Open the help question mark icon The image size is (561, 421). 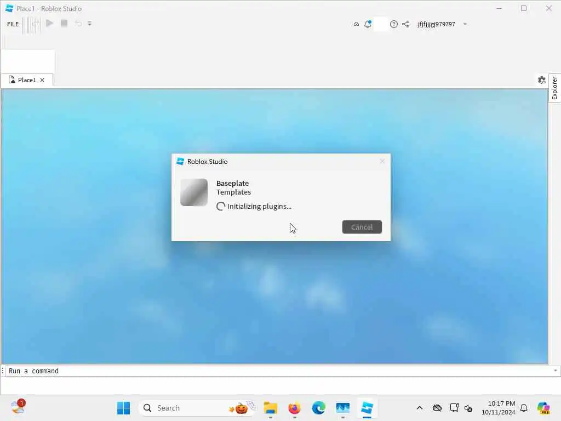[x=393, y=24]
